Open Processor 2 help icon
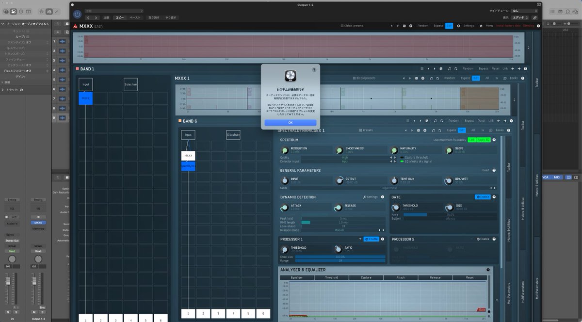The image size is (582, 322). [494, 239]
